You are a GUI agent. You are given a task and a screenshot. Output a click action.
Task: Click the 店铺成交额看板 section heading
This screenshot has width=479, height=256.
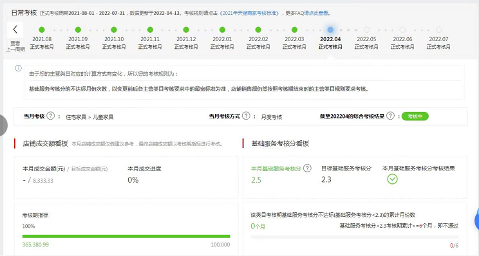[45, 143]
